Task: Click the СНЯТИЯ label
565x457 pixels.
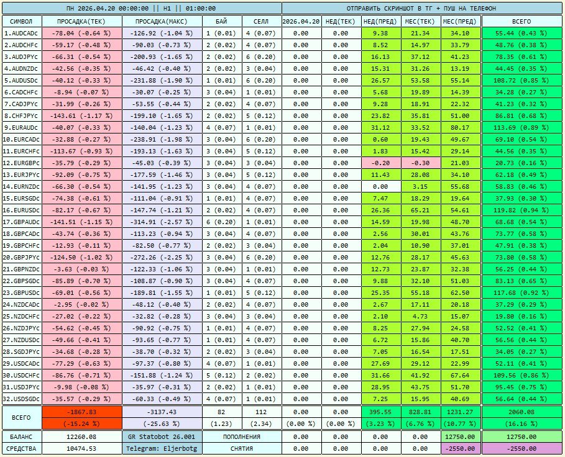Action: pyautogui.click(x=242, y=448)
